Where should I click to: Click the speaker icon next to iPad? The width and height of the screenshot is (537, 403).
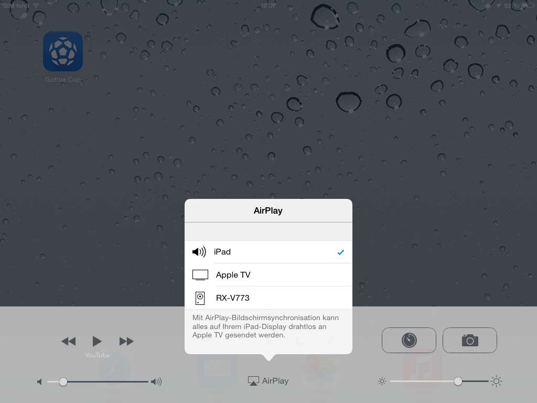pos(199,252)
